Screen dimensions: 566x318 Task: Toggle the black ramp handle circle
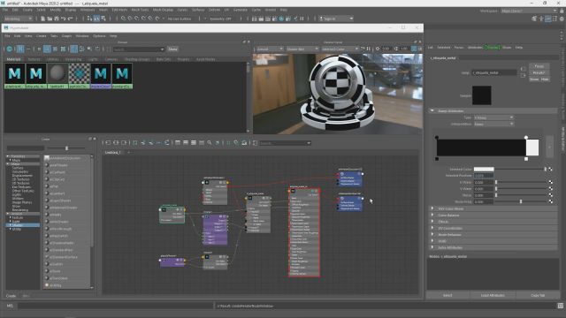pyautogui.click(x=437, y=138)
